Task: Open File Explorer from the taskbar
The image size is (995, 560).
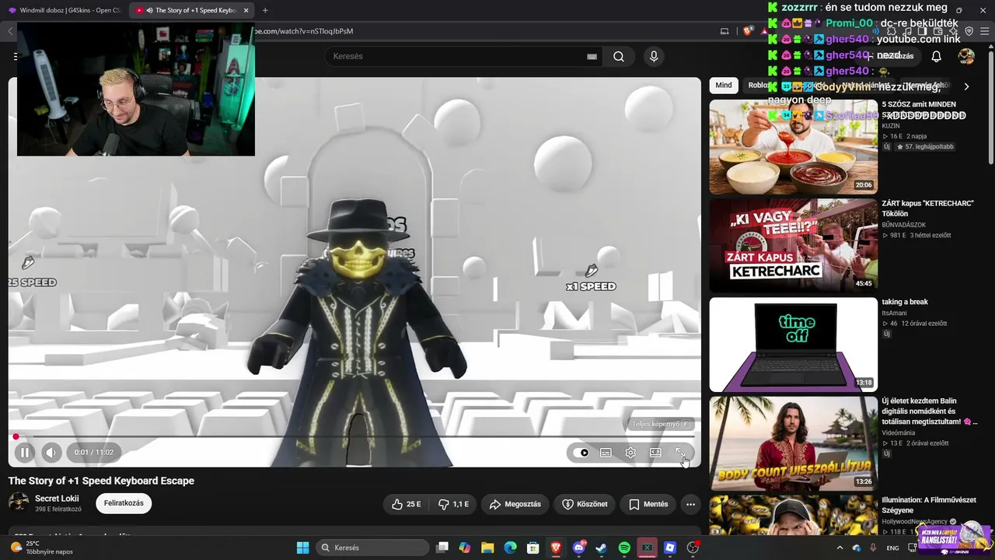Action: click(487, 548)
